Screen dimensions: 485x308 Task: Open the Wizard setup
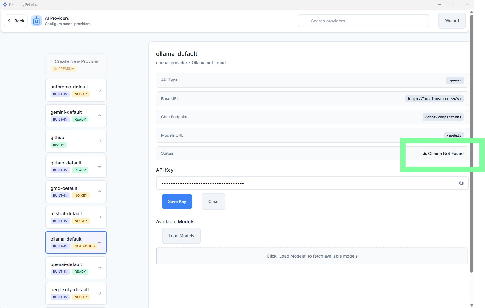coord(452,21)
